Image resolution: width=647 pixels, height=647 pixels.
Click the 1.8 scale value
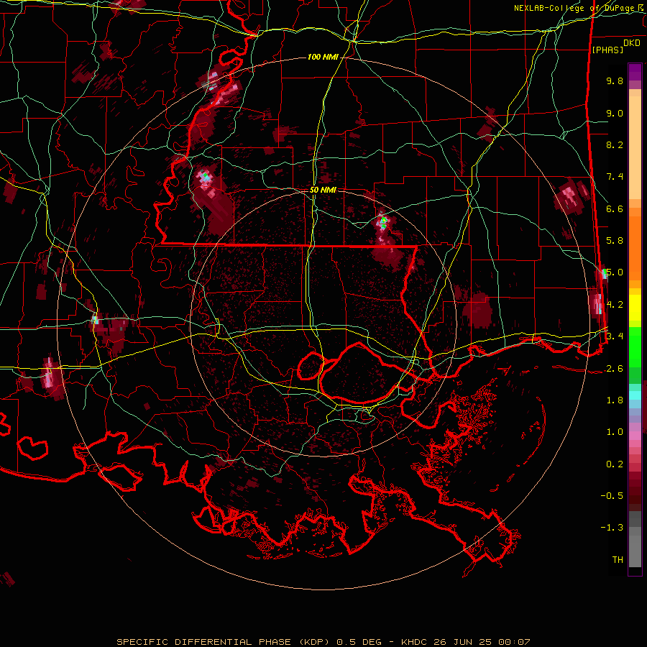click(x=615, y=400)
